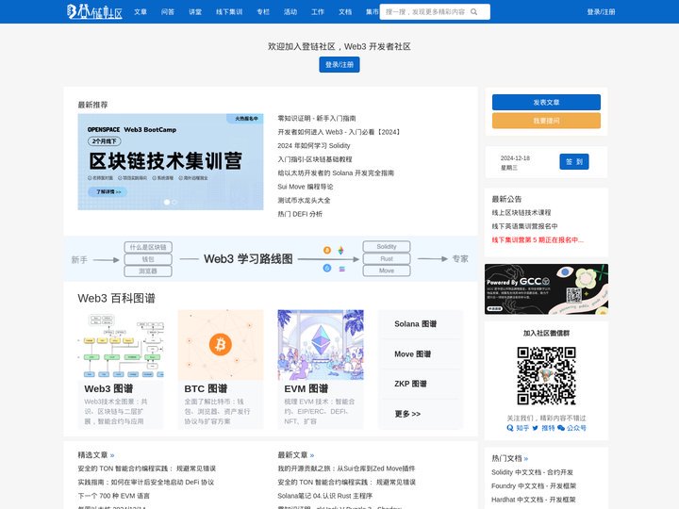
Task: Click the orange 我要提问 button
Action: [x=546, y=121]
